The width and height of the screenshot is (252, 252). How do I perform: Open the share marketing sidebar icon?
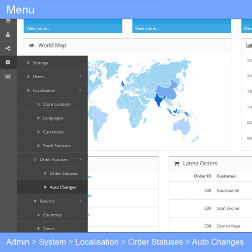8,48
